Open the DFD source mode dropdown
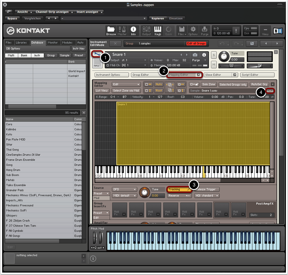This screenshot has width=288, height=275. point(124,189)
